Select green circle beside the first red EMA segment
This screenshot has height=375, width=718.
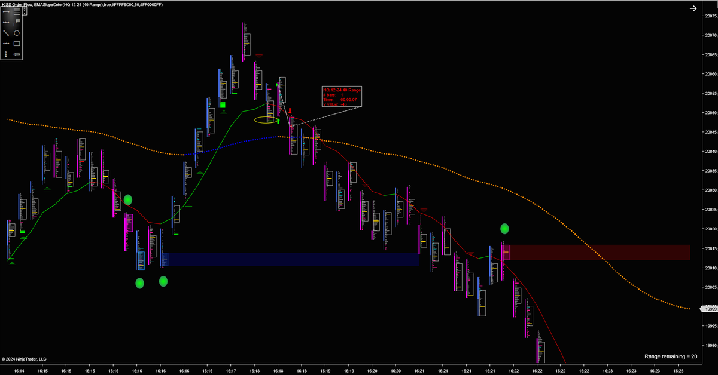pyautogui.click(x=127, y=200)
